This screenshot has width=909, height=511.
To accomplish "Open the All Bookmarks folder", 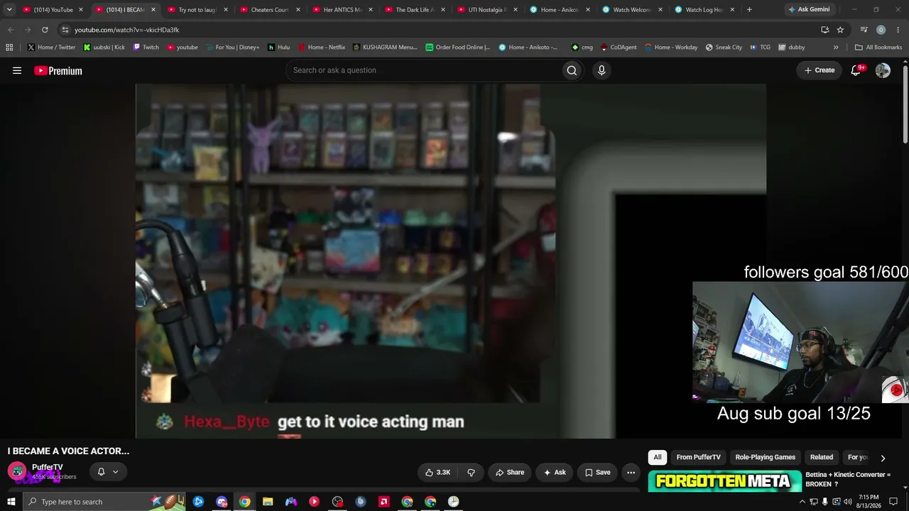I will (x=878, y=48).
